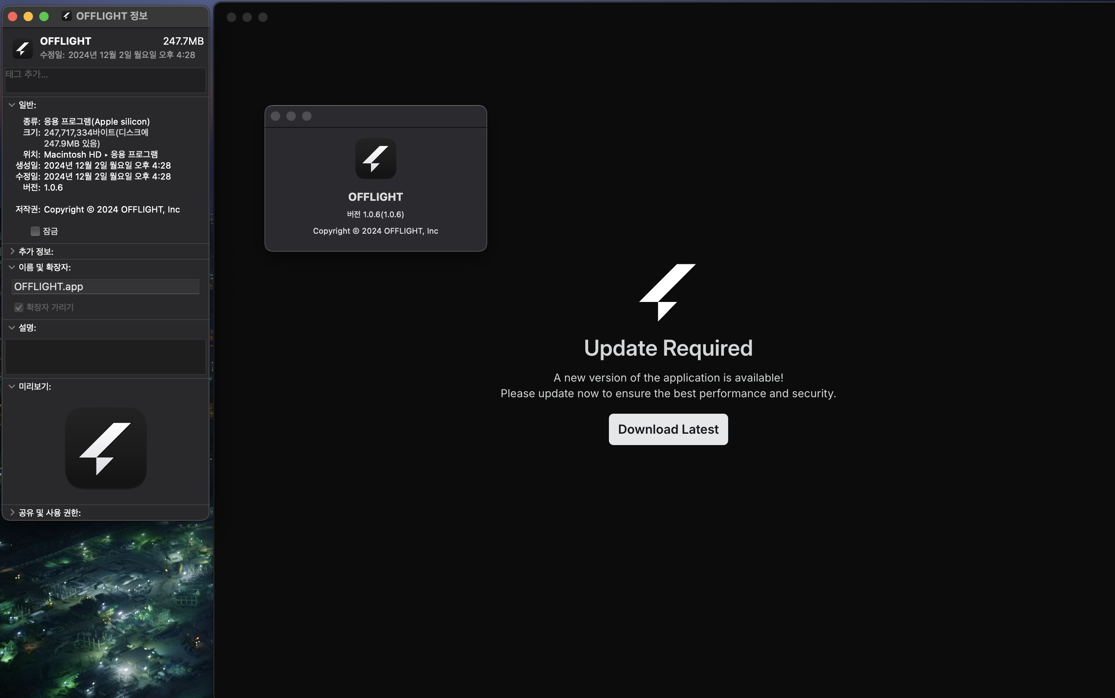
Task: Expand the 추가 정보 section
Action: pyautogui.click(x=12, y=251)
